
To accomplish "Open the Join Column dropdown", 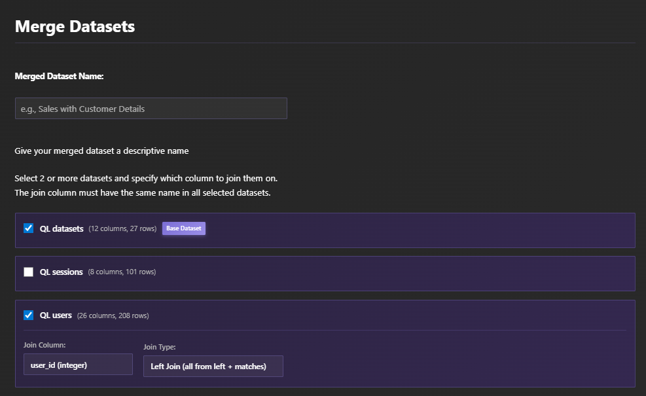I will 78,365.
